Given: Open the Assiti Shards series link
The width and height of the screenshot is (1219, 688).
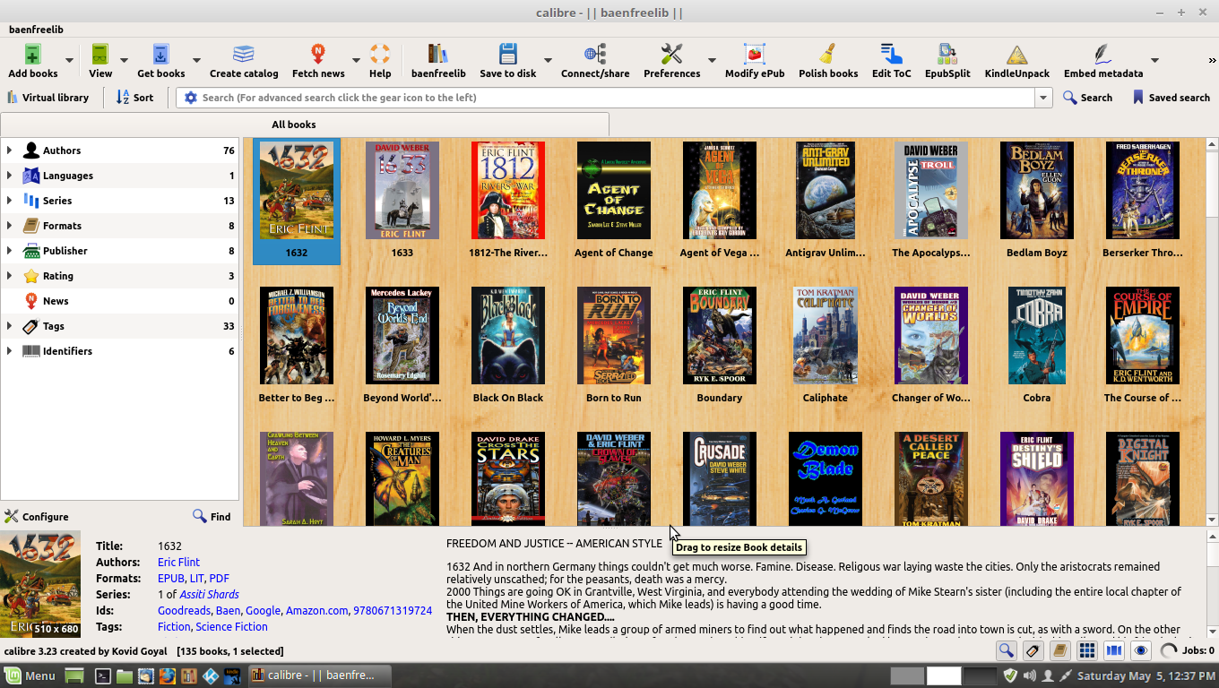Looking at the screenshot, I should [209, 595].
